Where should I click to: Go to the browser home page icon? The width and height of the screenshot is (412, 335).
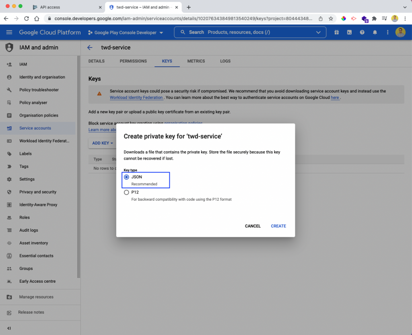[37, 18]
